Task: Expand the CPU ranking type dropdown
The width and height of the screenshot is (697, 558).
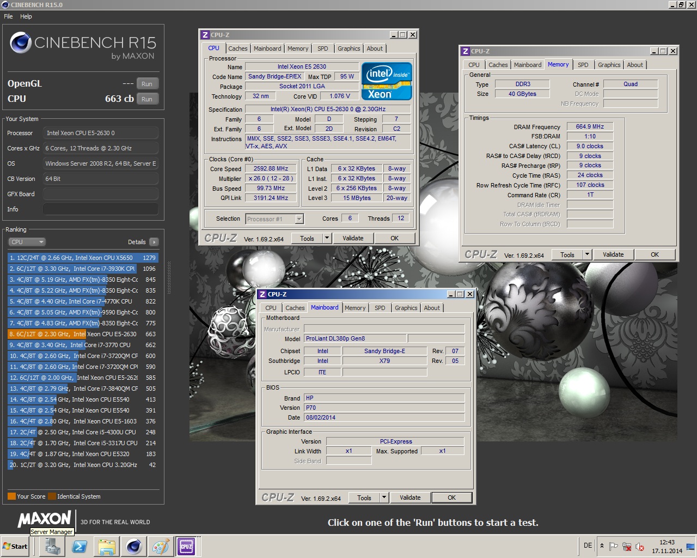Action: (x=27, y=242)
